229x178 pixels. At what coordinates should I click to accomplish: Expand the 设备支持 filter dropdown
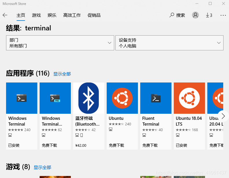169,43
